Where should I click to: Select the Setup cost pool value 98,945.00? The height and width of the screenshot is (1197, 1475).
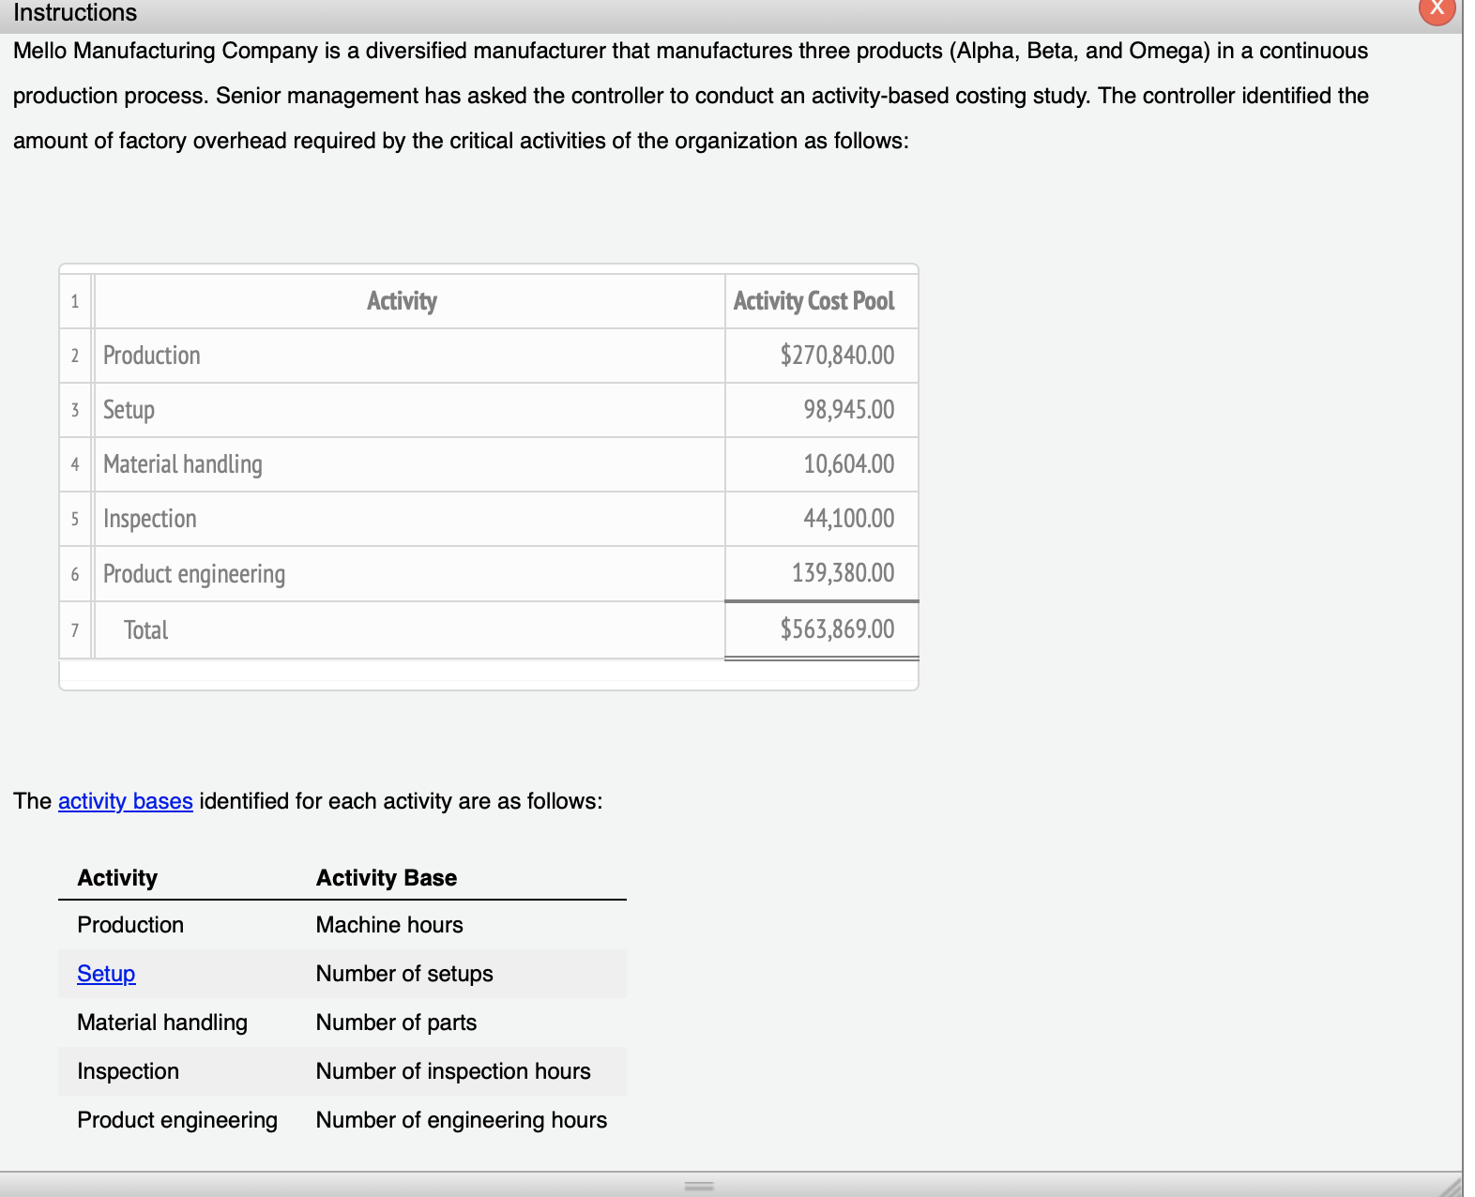click(x=848, y=410)
